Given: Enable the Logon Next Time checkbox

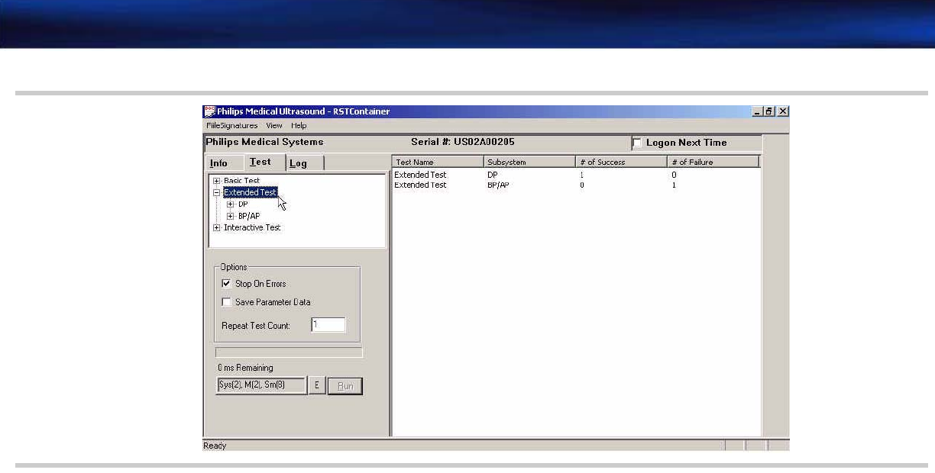Looking at the screenshot, I should coord(637,143).
